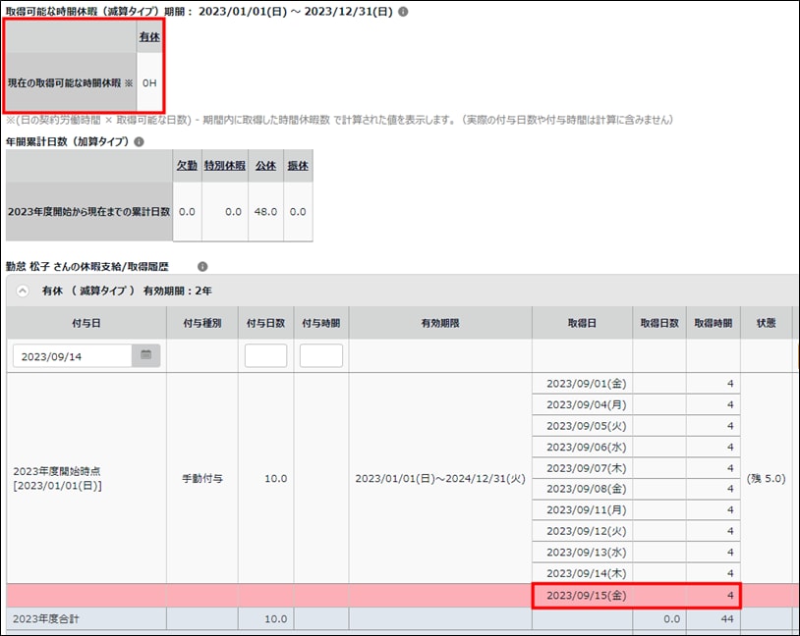Click the 特別休暇 column link
Screen dimensions: 800x636
click(x=225, y=166)
